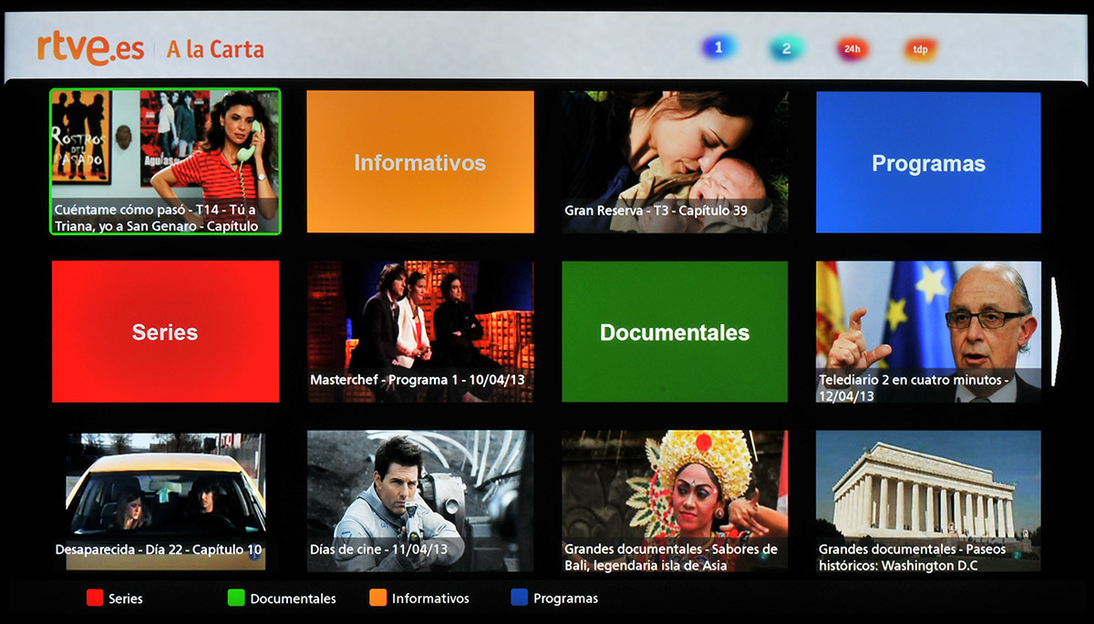Select the 24h news channel icon
Image resolution: width=1094 pixels, height=624 pixels.
852,49
